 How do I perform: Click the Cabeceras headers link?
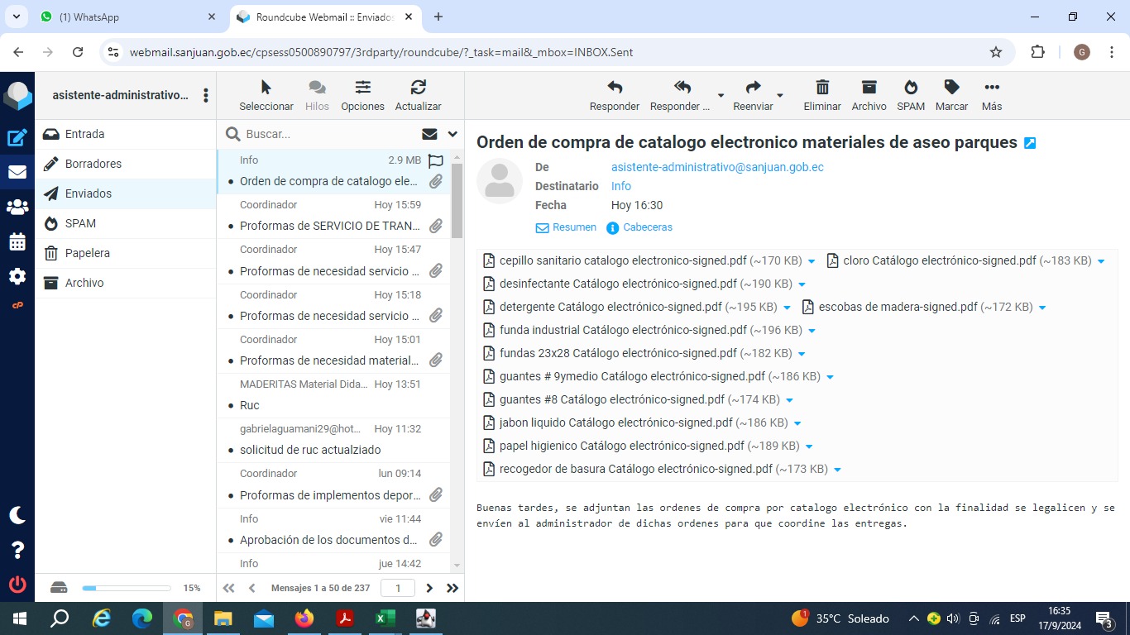coord(647,227)
